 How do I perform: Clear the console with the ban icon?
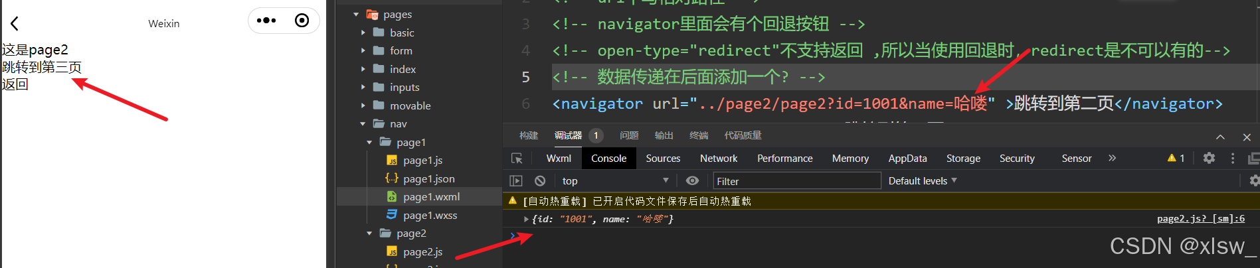pyautogui.click(x=540, y=181)
